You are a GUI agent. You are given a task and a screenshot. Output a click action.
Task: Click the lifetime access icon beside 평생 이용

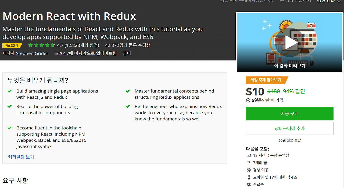249,170
